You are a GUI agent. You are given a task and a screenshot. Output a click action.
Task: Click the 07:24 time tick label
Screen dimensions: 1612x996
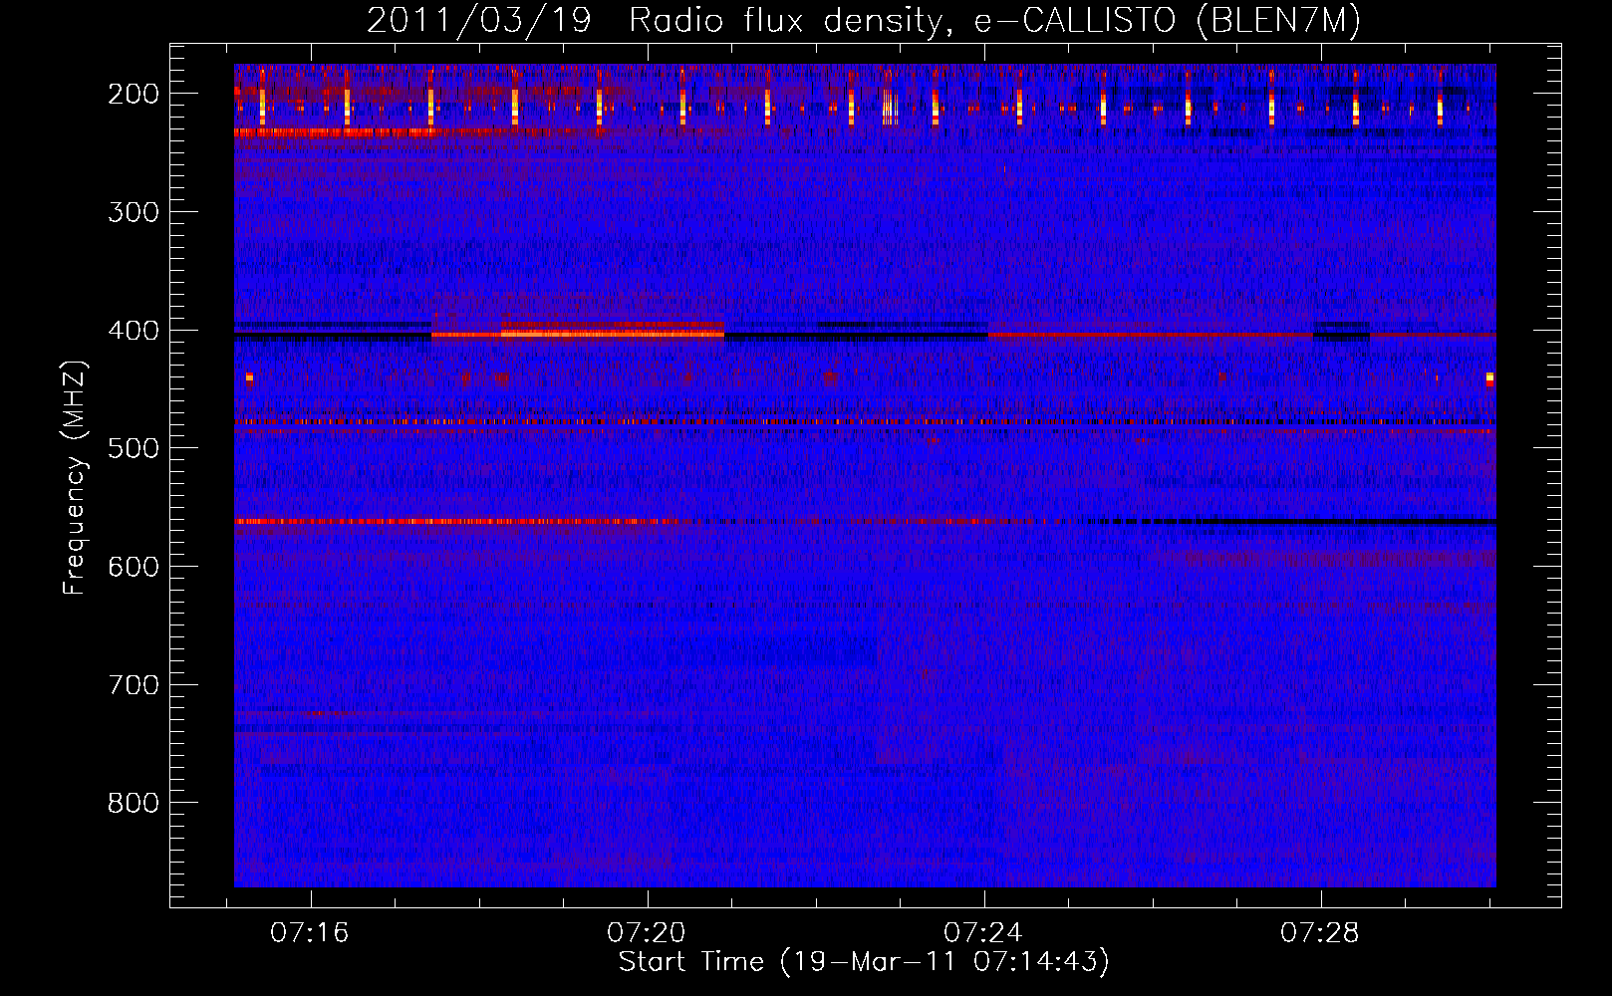coord(983,933)
